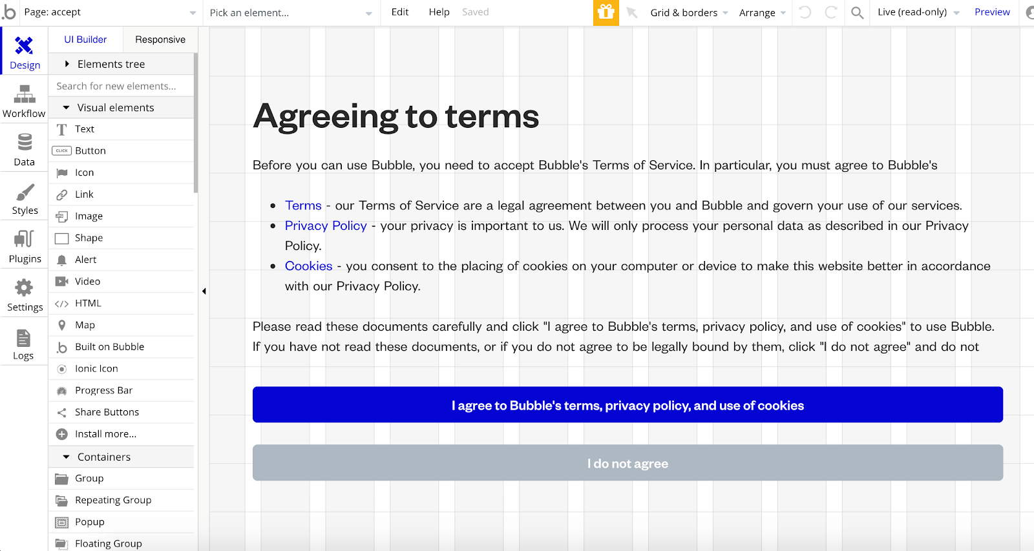Expand the Elements tree section
The height and width of the screenshot is (551, 1034).
click(121, 64)
